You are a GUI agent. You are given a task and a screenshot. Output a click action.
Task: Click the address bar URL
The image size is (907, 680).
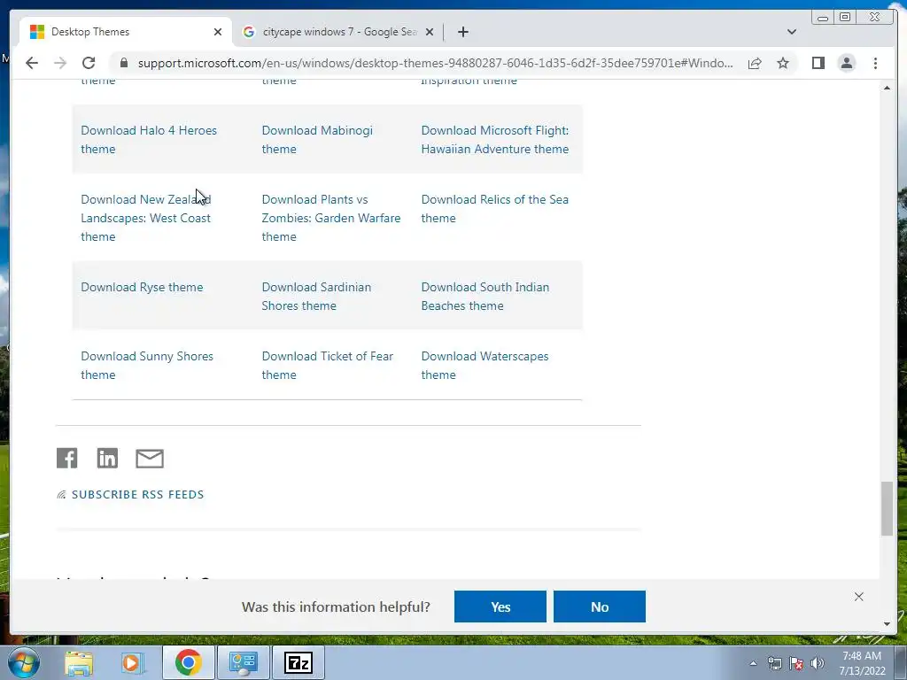(x=435, y=63)
